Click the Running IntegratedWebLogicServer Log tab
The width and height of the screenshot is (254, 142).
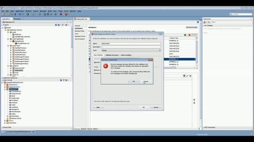(19, 132)
